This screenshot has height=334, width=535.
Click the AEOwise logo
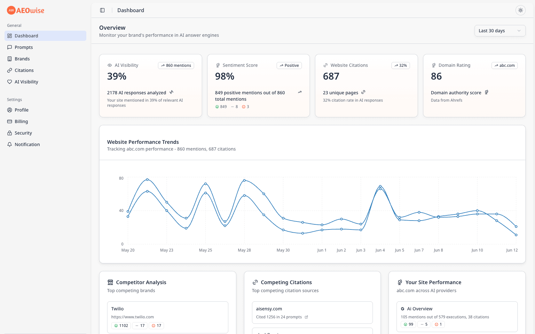pos(26,11)
